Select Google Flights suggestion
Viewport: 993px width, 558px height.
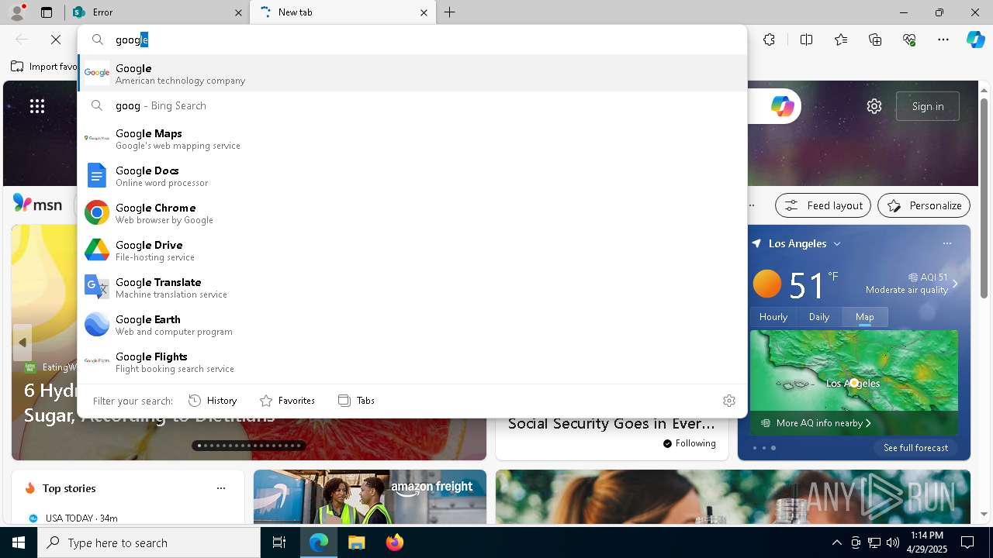[x=412, y=362]
